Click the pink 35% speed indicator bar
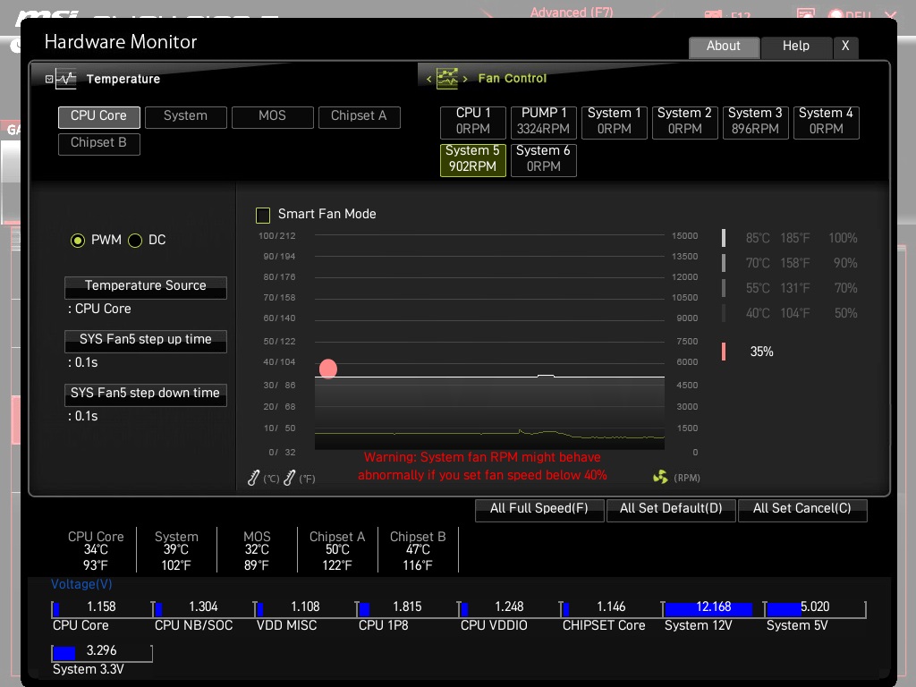The width and height of the screenshot is (916, 687). (x=724, y=352)
